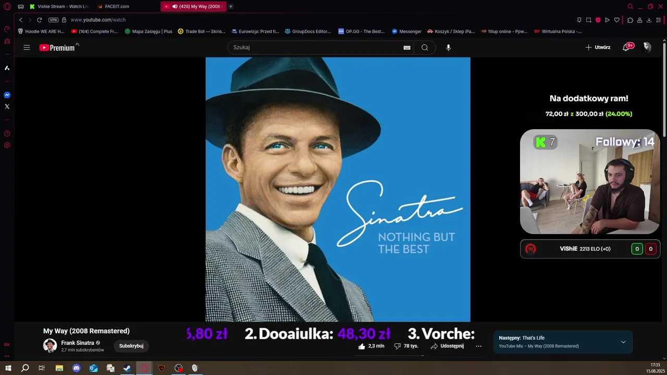This screenshot has width=667, height=375.
Task: Go back to previous page
Action: point(21,20)
